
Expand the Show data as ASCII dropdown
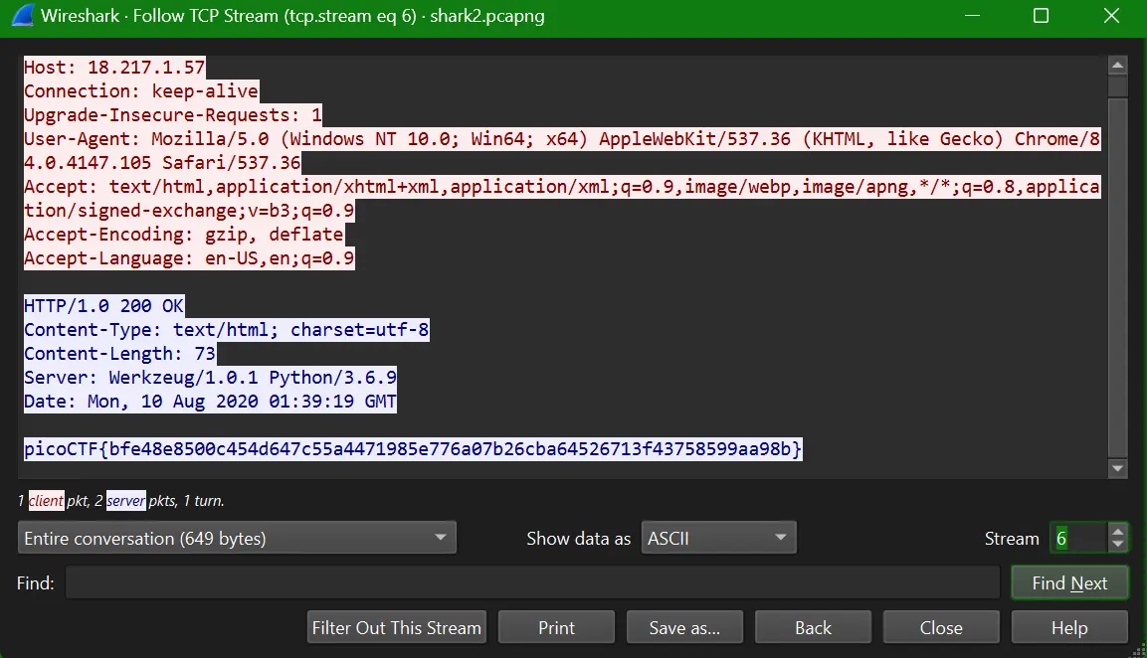[718, 539]
